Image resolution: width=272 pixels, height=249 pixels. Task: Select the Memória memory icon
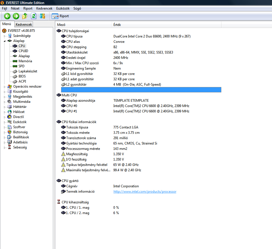point(15,61)
